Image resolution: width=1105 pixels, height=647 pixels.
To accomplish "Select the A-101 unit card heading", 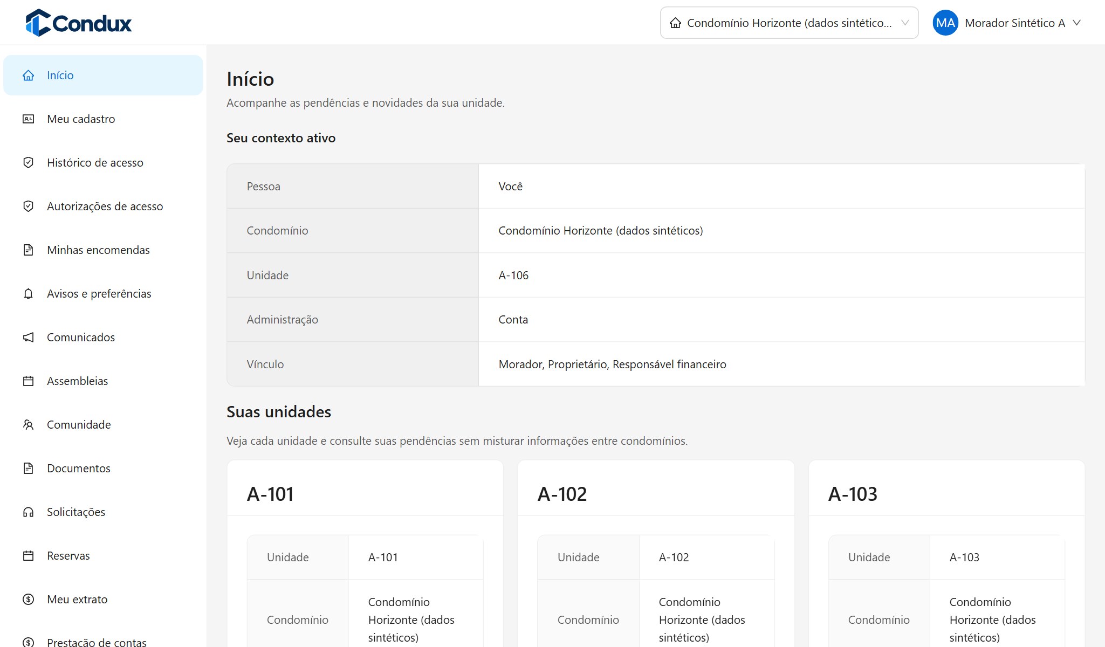I will pyautogui.click(x=270, y=494).
